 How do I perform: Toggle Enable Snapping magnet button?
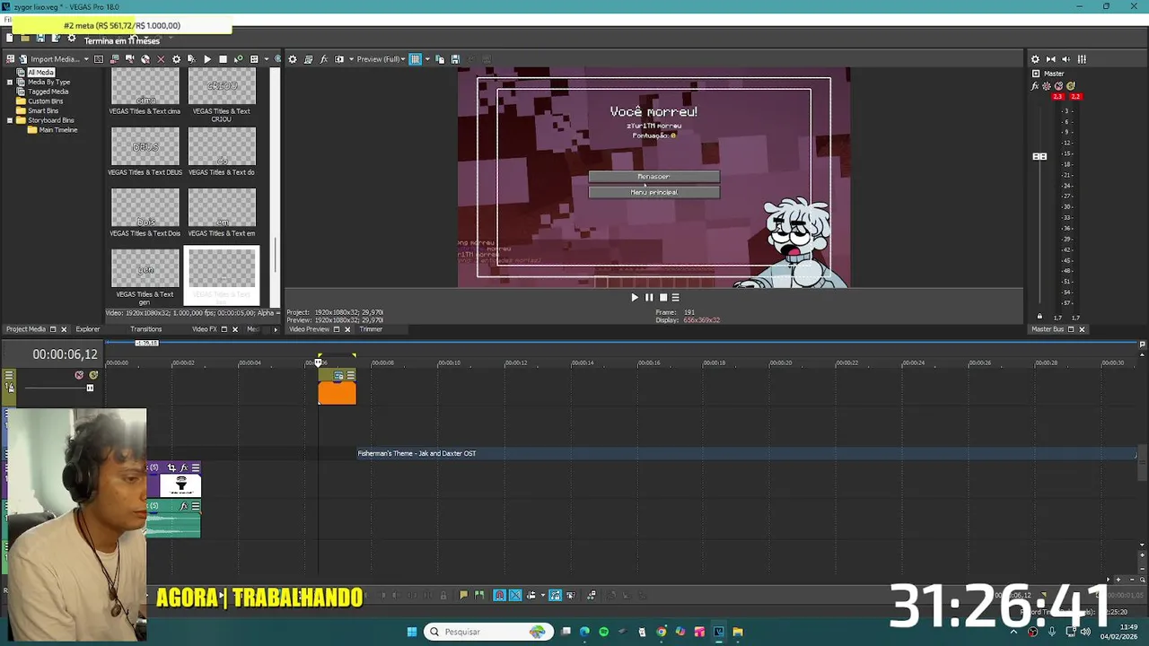pyautogui.click(x=499, y=595)
